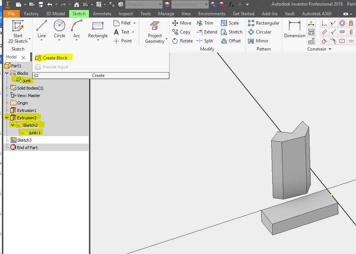Click the Copy tool

(x=181, y=32)
